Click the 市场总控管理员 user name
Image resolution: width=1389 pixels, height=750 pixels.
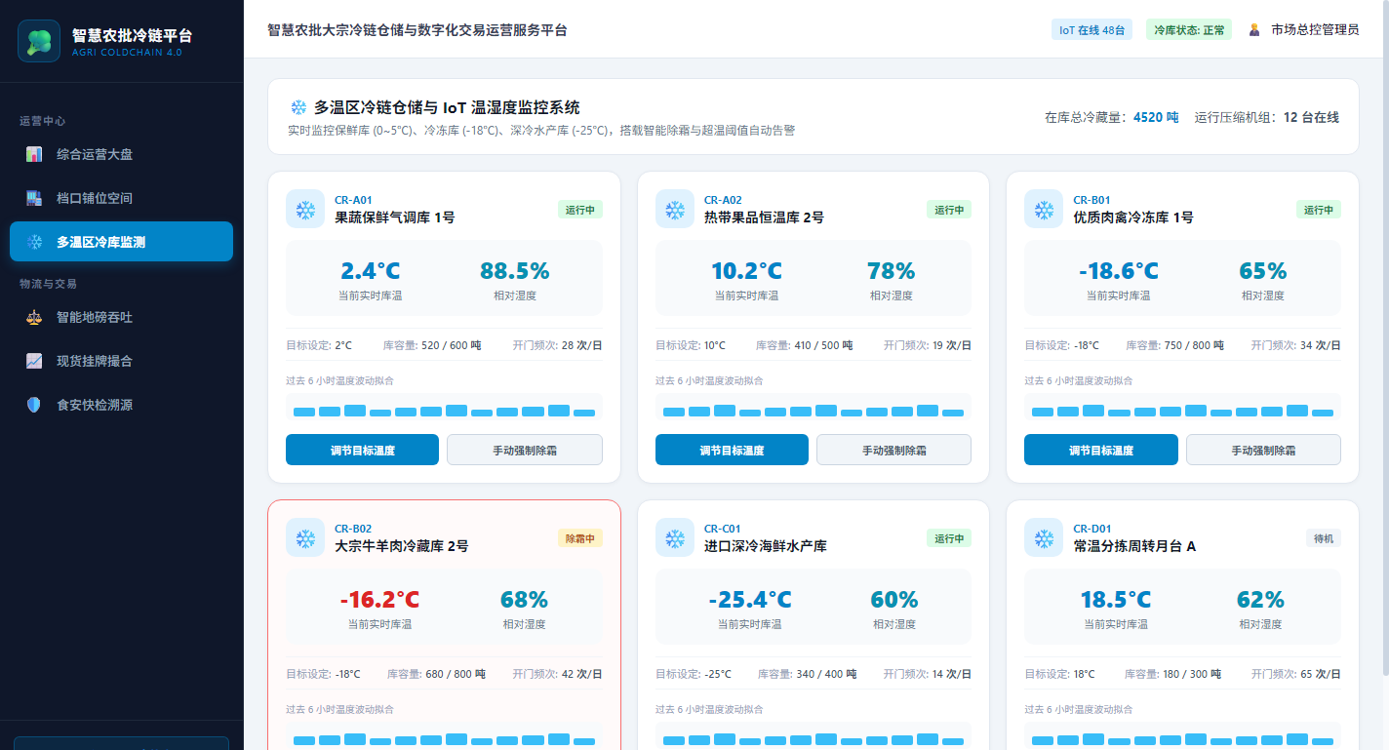[x=1315, y=30]
